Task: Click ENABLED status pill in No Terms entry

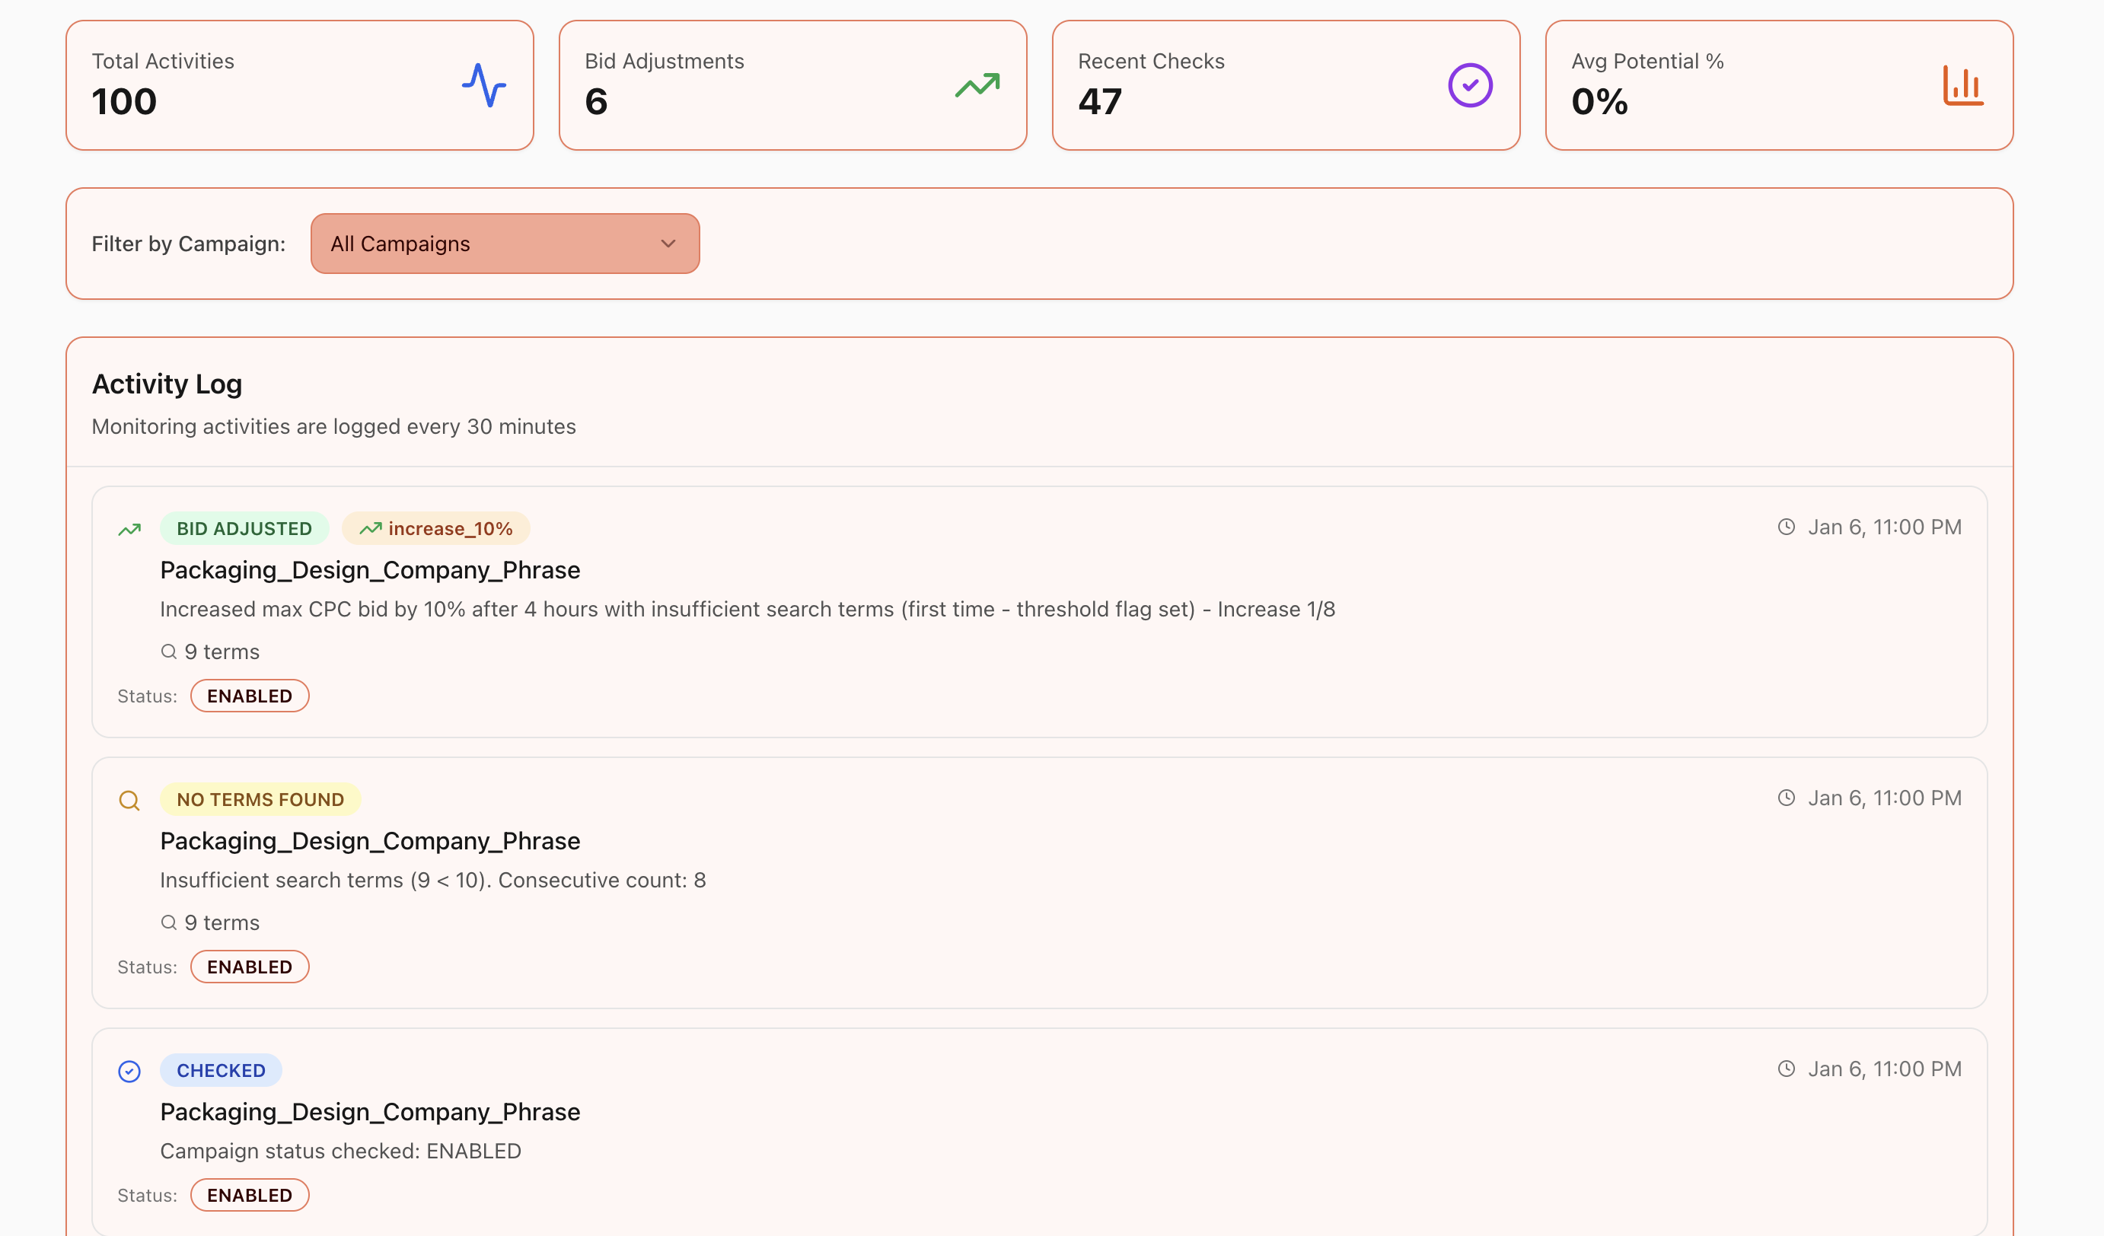Action: pyautogui.click(x=250, y=967)
